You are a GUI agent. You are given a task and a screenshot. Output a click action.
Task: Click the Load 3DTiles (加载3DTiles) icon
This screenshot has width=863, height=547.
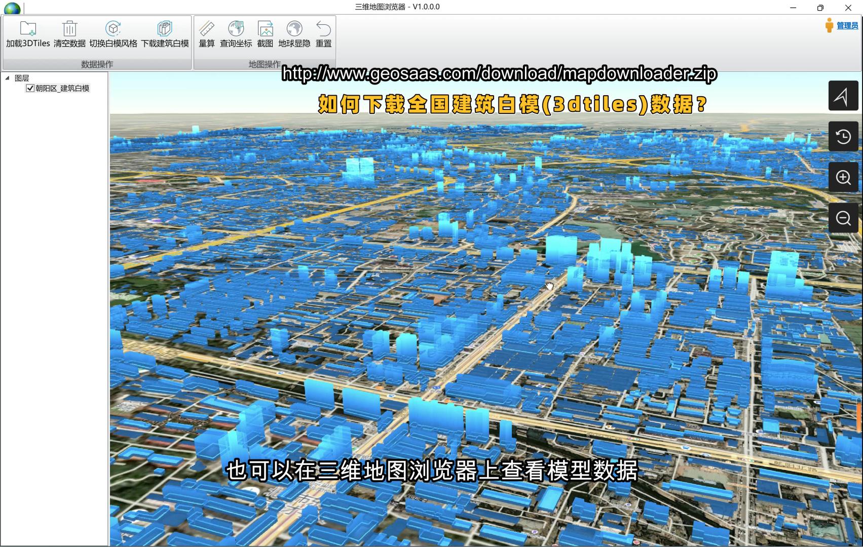pyautogui.click(x=28, y=29)
